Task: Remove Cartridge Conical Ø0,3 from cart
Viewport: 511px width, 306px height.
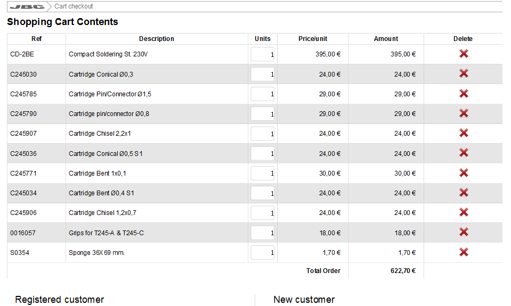Action: tap(464, 73)
